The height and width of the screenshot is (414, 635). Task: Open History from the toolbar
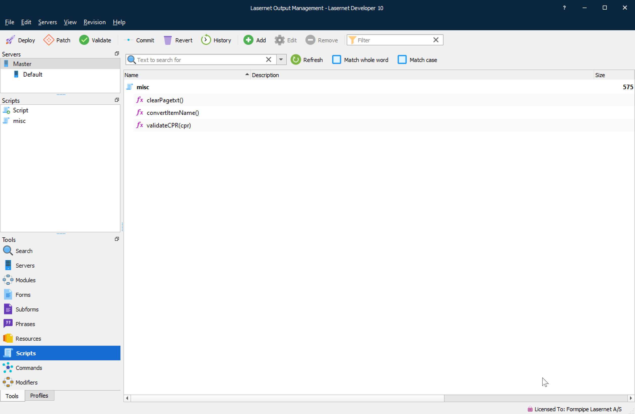click(x=216, y=40)
